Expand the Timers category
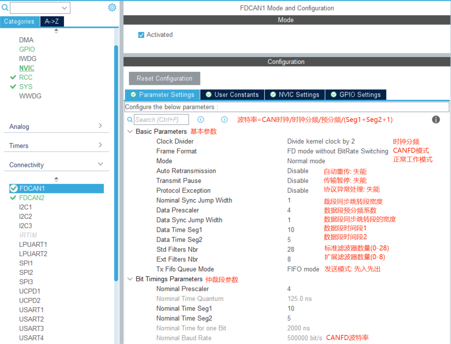 pos(100,145)
